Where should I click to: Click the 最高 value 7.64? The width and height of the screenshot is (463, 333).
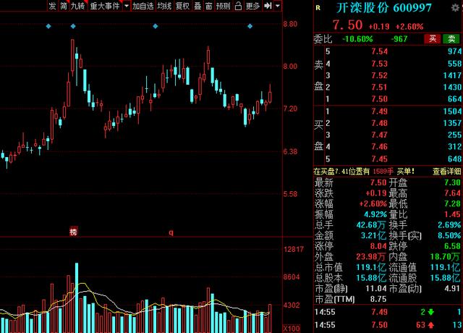tap(453, 193)
